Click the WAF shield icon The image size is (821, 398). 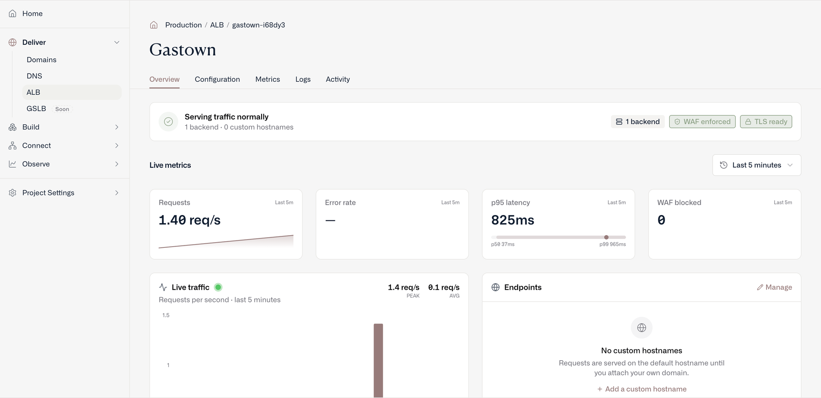pyautogui.click(x=677, y=122)
